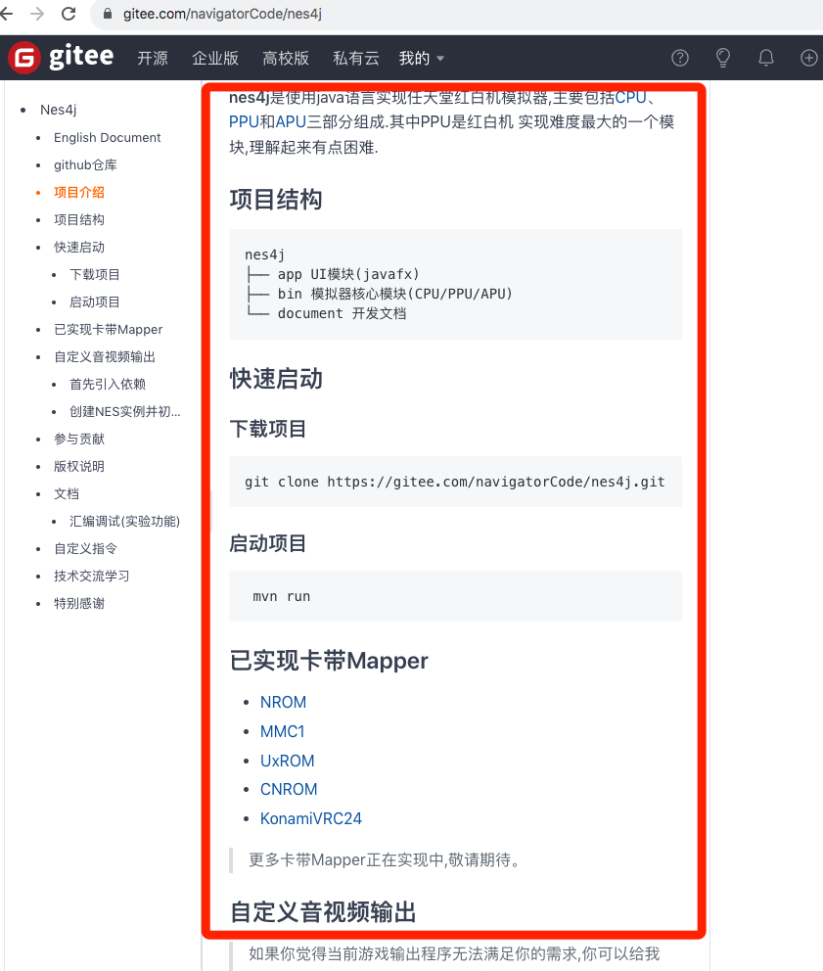Image resolution: width=823 pixels, height=971 pixels.
Task: Open the notifications bell icon
Action: click(x=766, y=58)
